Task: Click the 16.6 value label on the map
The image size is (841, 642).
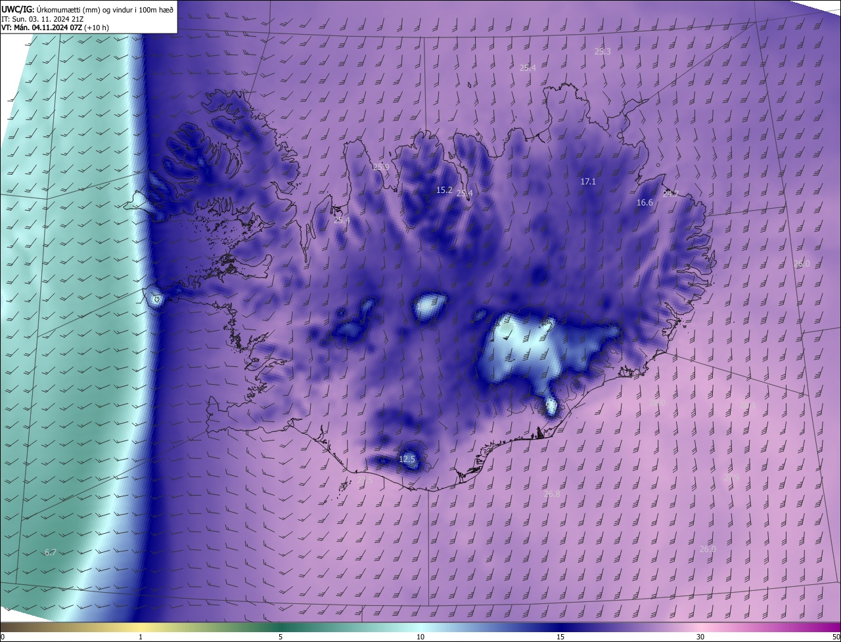Action: pyautogui.click(x=645, y=203)
